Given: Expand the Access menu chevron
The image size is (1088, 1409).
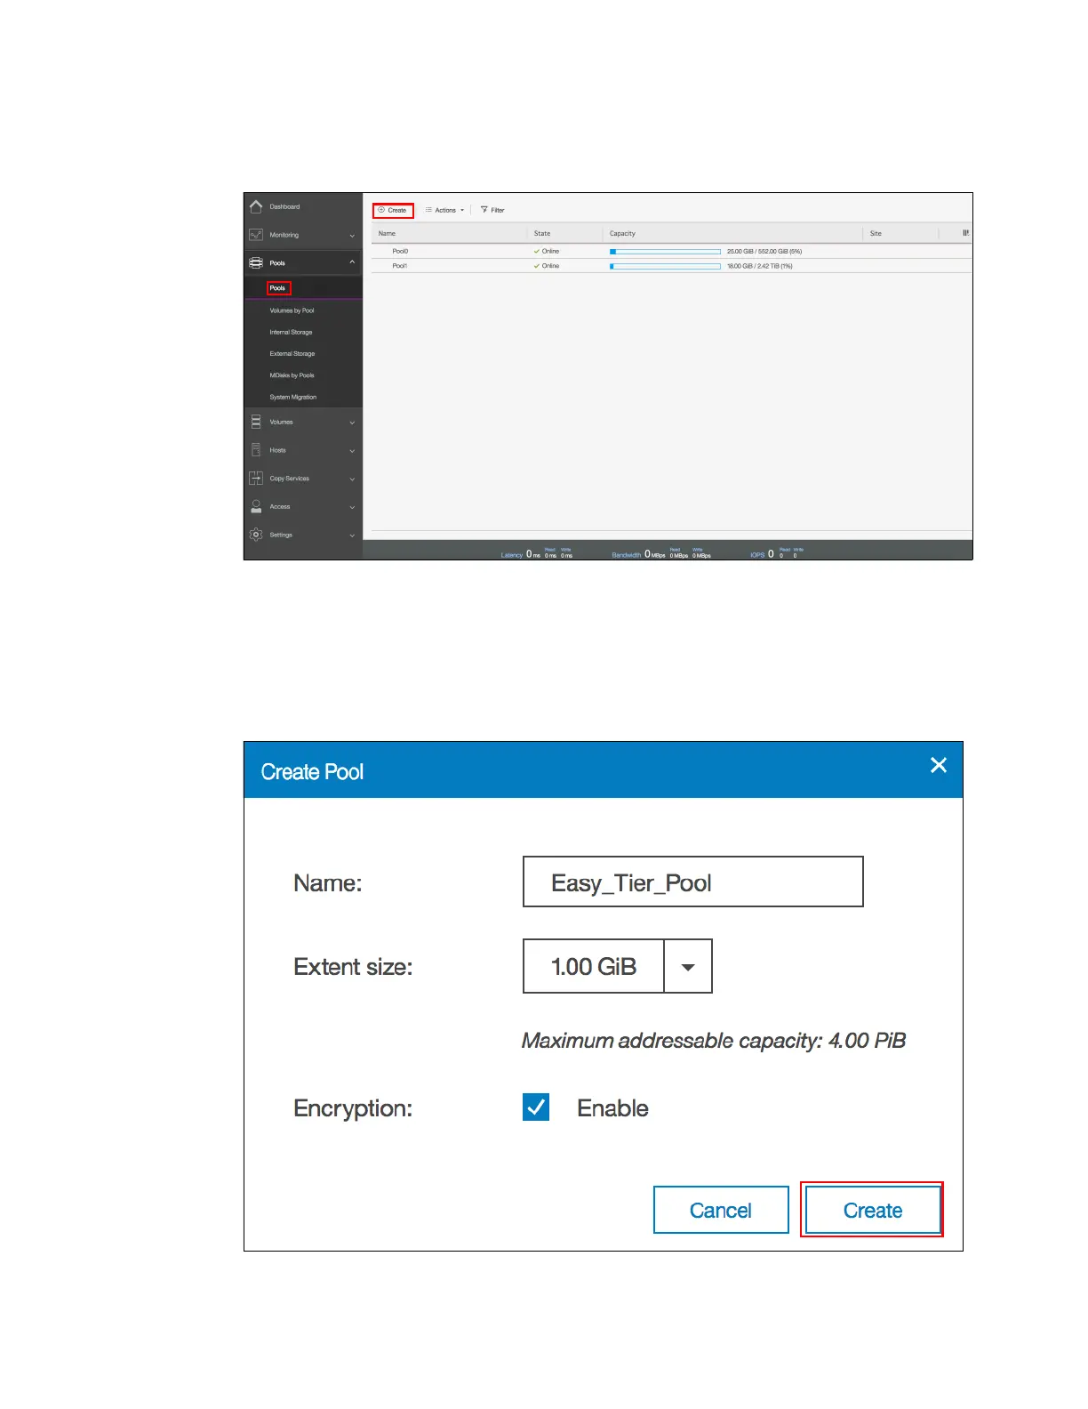Looking at the screenshot, I should click(352, 507).
